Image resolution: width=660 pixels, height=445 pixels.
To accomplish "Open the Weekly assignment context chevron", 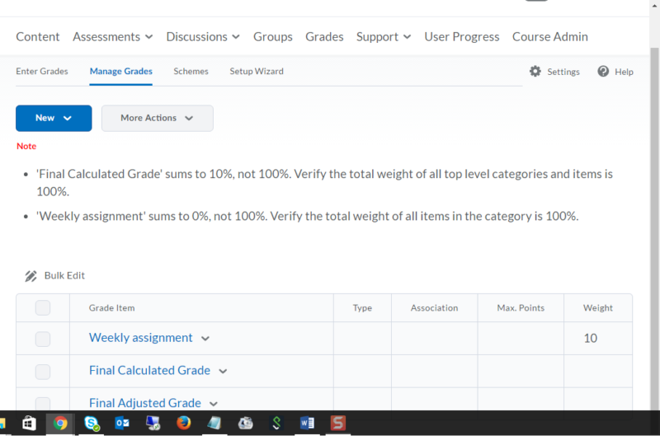I will coord(205,339).
